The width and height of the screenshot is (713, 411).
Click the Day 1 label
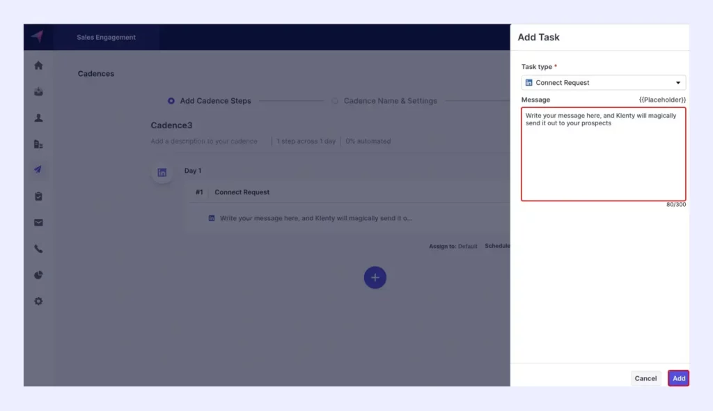pyautogui.click(x=193, y=171)
